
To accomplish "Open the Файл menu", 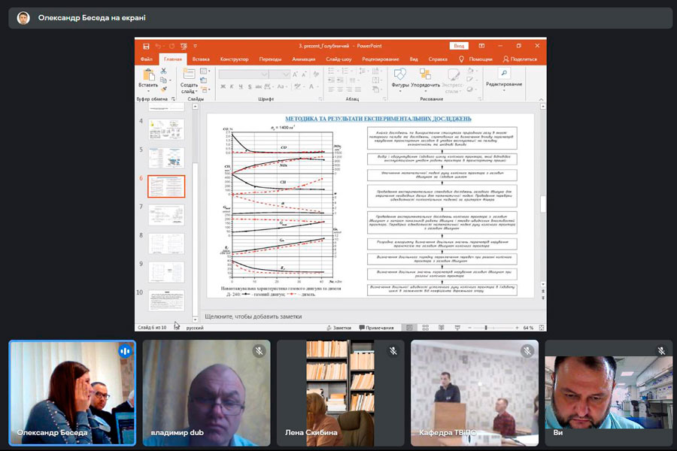I will (x=147, y=59).
